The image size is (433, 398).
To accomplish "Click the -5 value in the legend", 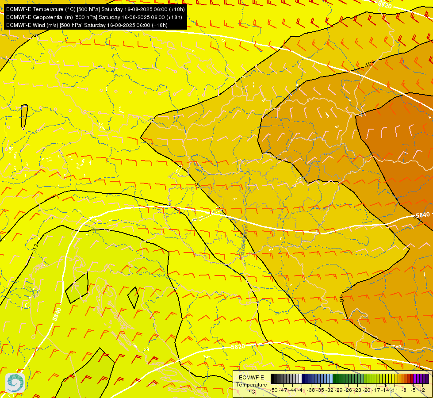I will click(414, 390).
